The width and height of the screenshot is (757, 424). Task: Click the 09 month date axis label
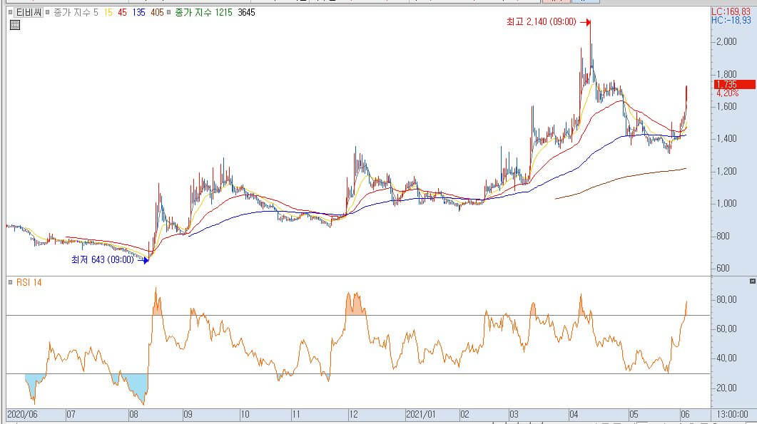(x=188, y=414)
